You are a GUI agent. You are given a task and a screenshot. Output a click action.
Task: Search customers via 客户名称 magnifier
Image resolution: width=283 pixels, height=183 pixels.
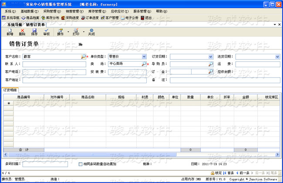tap(83, 57)
